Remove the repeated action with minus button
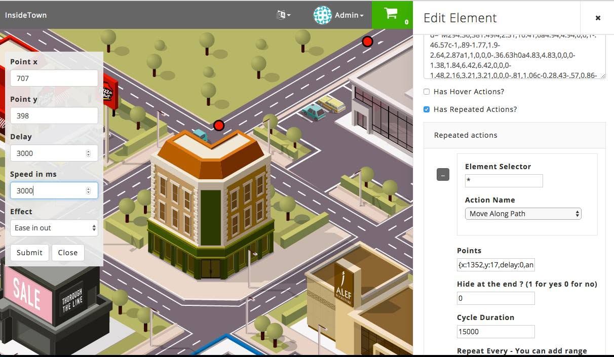The image size is (614, 357). click(443, 175)
